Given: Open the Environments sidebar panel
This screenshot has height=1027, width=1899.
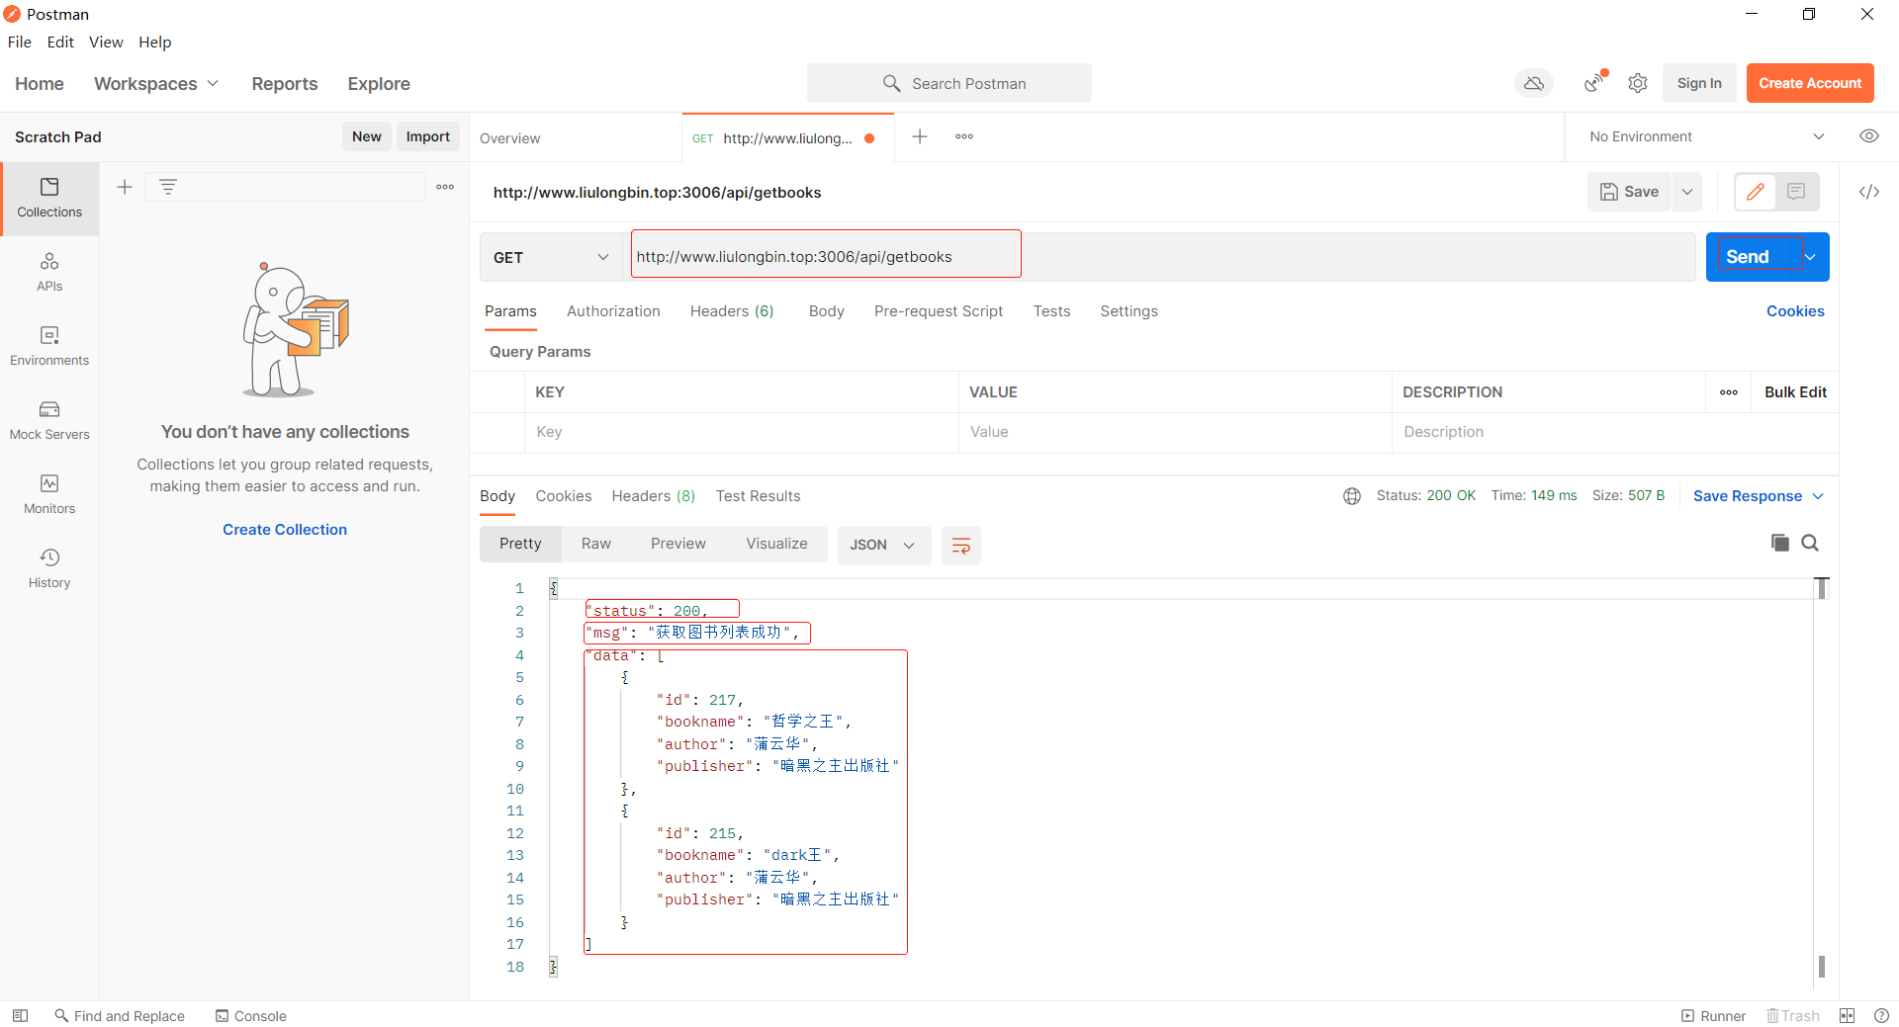Looking at the screenshot, I should tap(49, 347).
